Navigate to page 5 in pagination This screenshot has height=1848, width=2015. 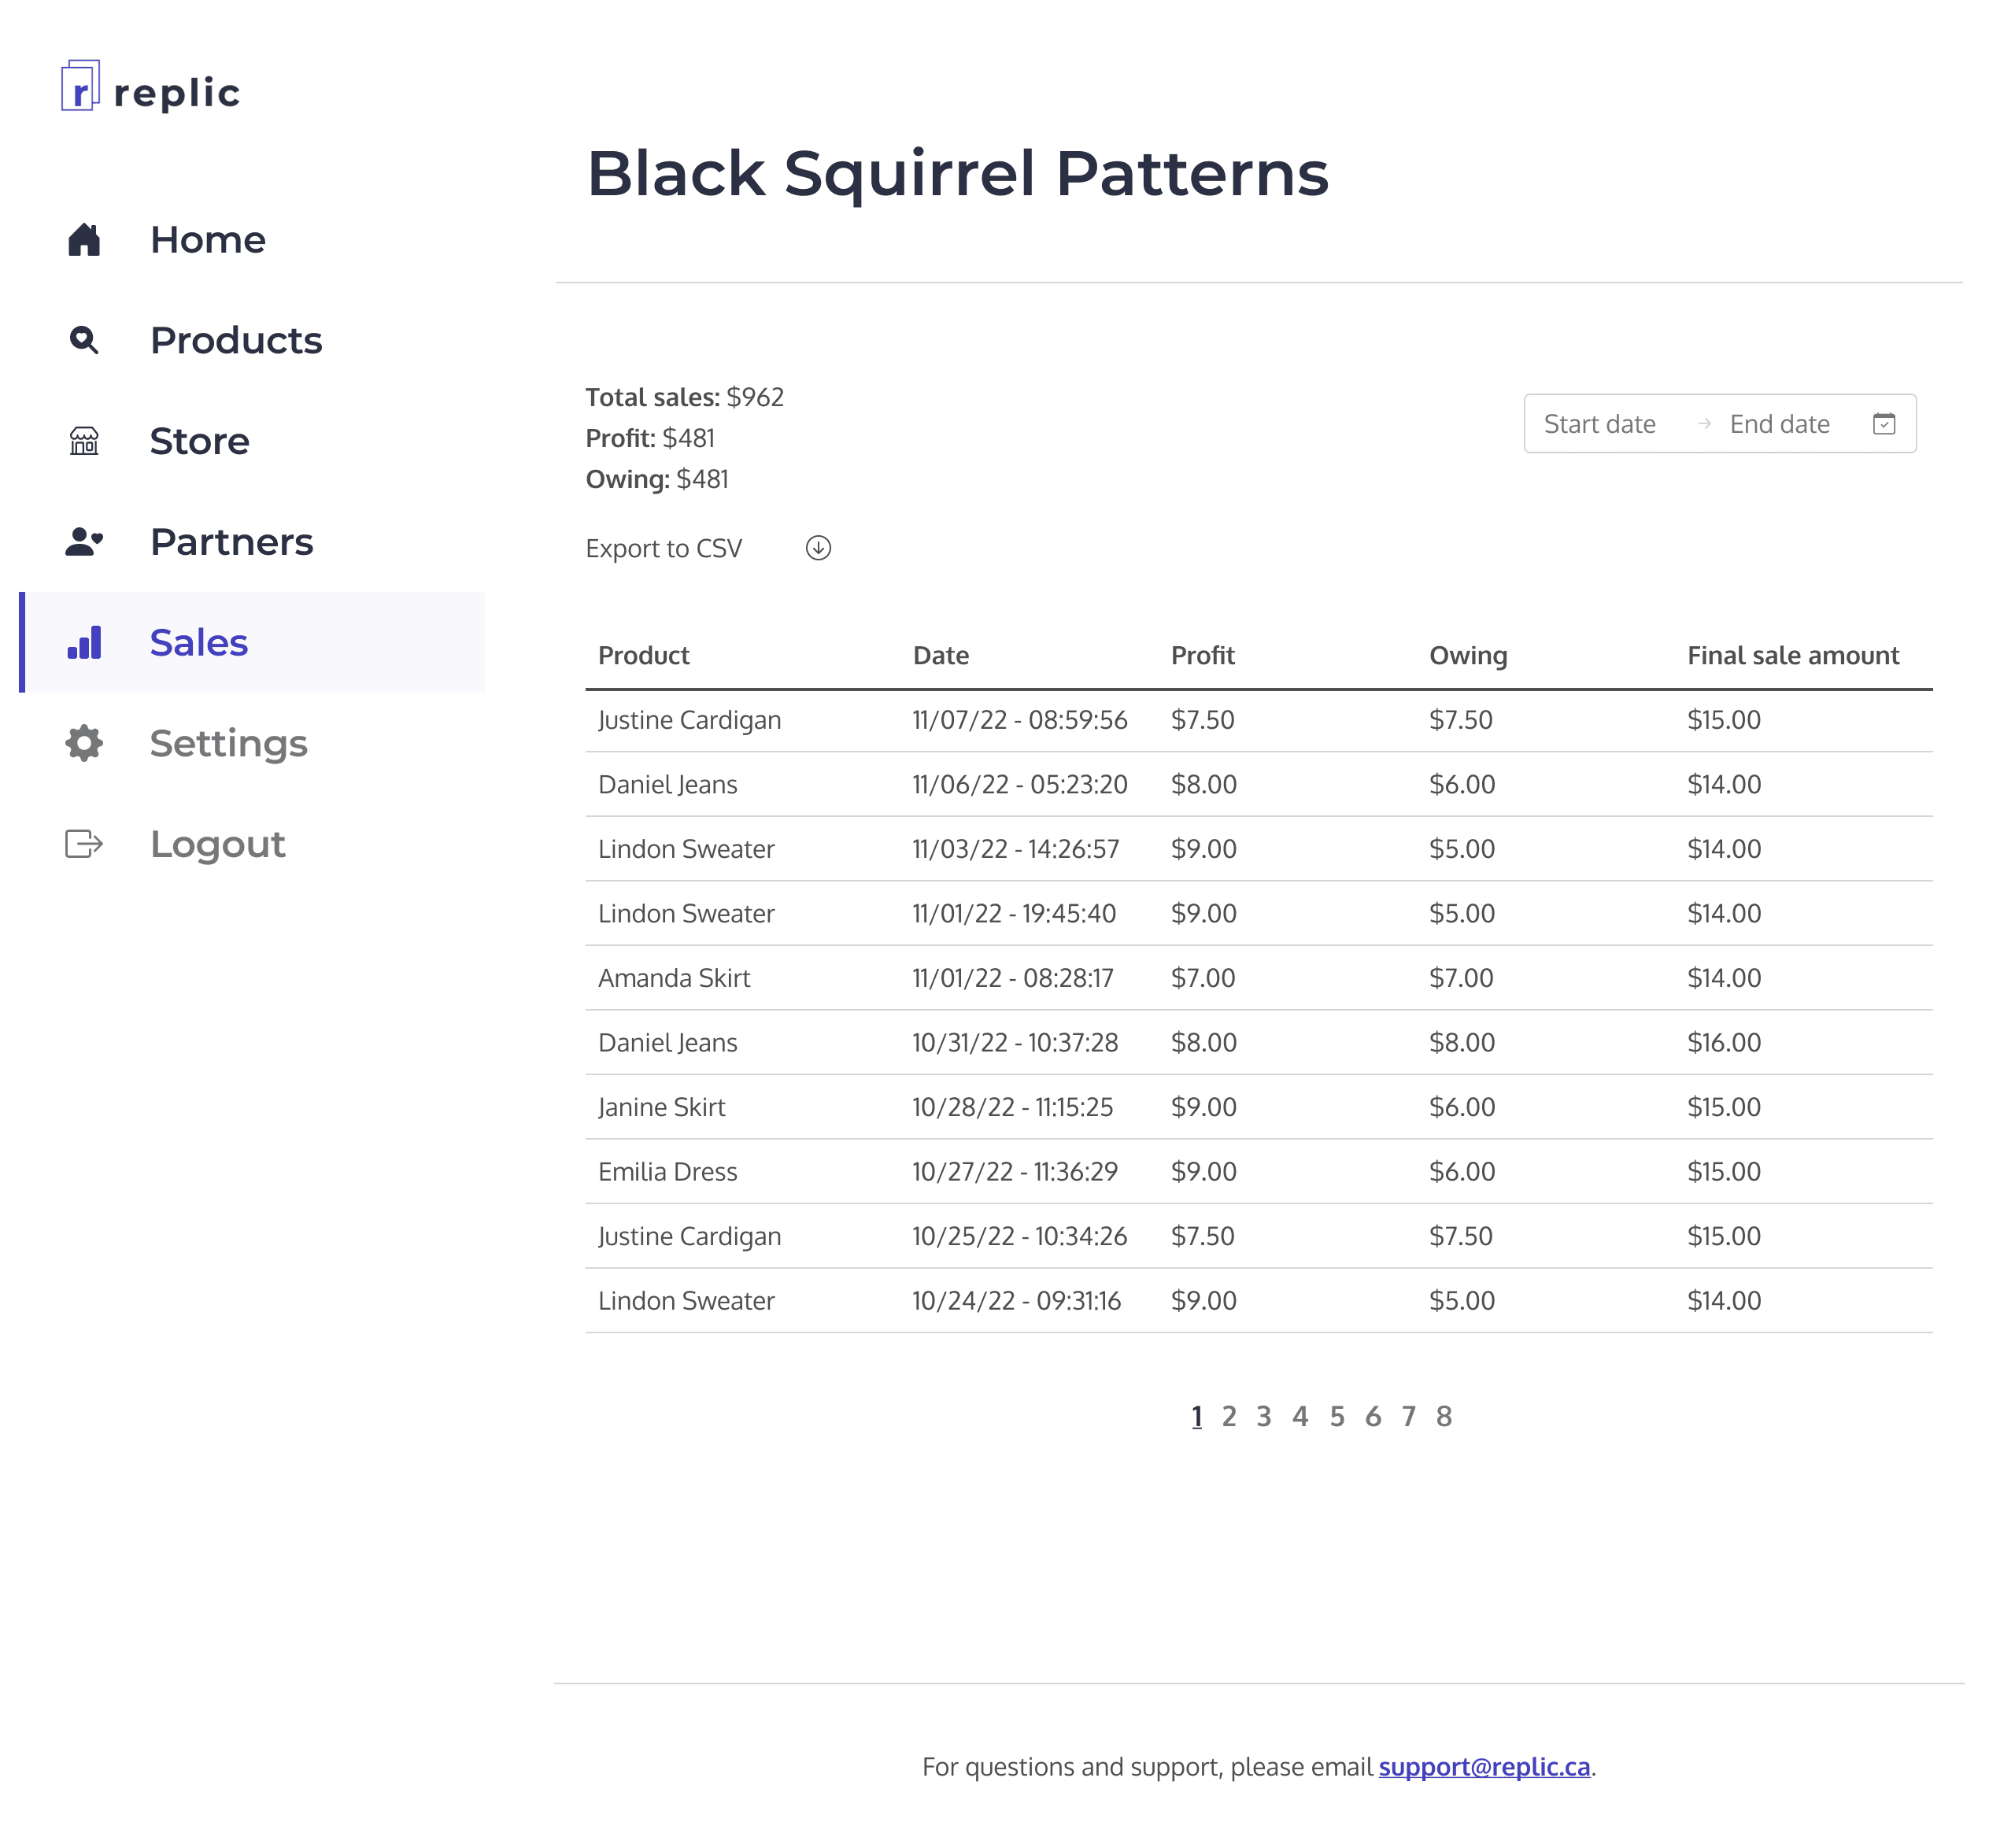1336,1416
